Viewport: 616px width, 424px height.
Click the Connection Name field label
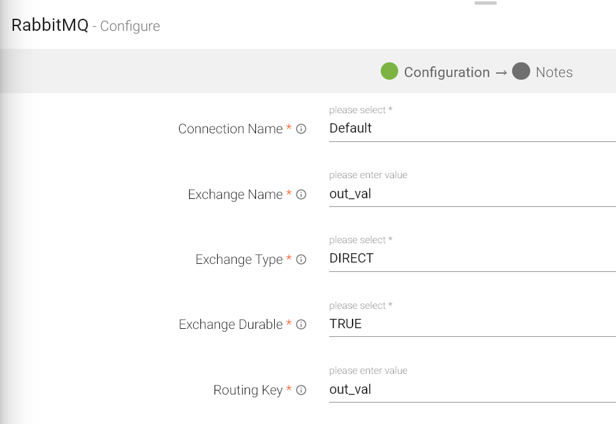[x=230, y=129]
